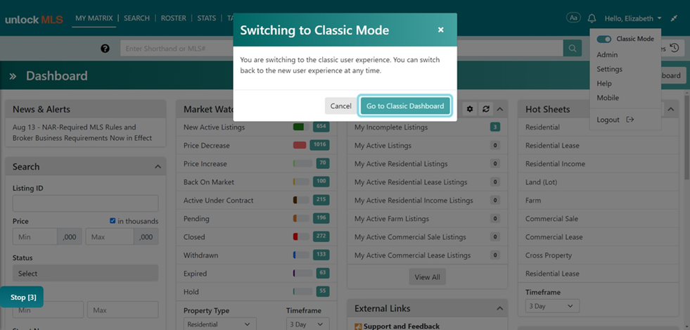Screen dimensions: 690x330
Task: Open the Cross Property hot sheet
Action: tap(549, 255)
